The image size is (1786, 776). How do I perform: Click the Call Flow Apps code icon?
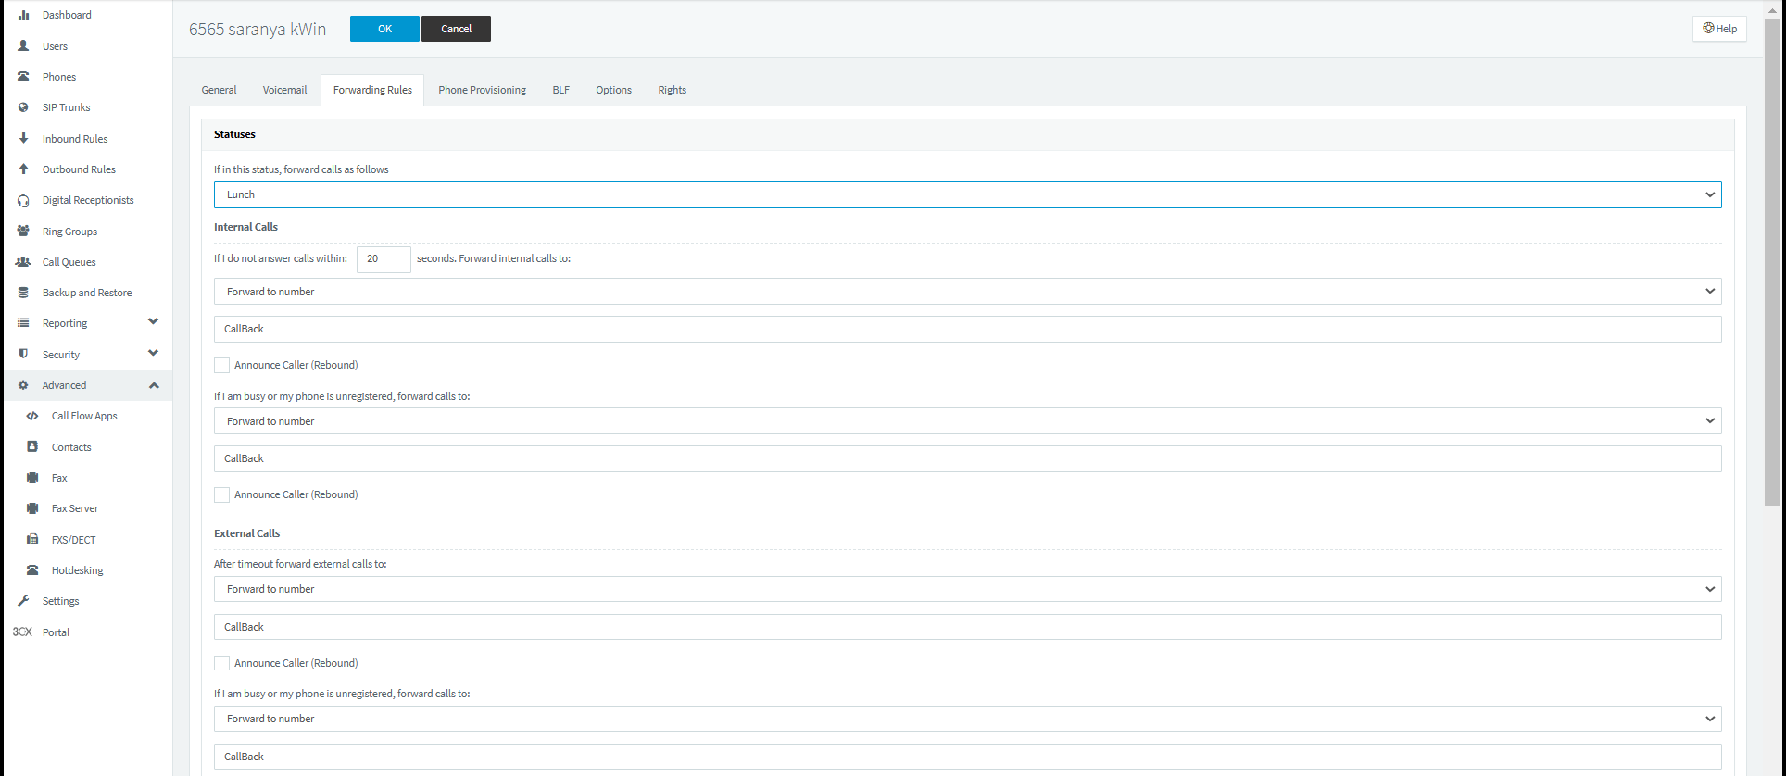(x=32, y=416)
